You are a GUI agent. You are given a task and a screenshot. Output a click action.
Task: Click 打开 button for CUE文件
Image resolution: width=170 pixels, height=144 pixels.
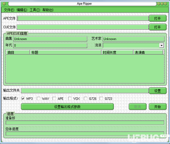(x=158, y=27)
